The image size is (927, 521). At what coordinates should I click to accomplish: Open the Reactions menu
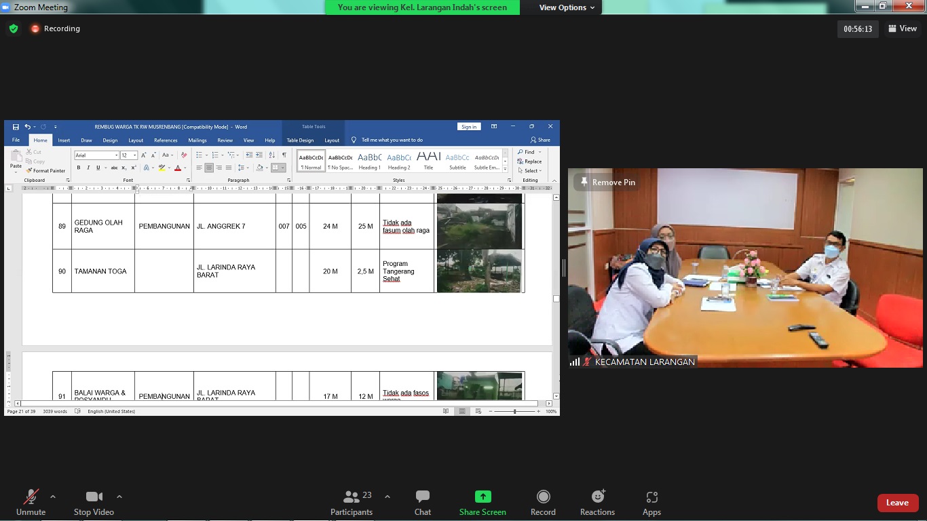point(597,503)
